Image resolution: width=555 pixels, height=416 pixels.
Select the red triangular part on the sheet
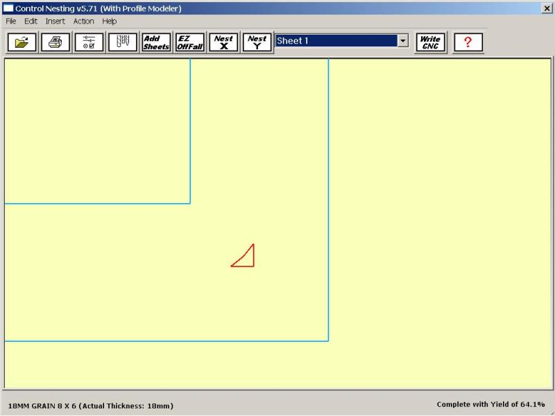pos(247,259)
